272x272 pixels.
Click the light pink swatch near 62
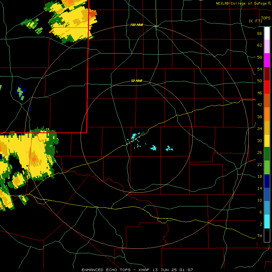(267, 46)
